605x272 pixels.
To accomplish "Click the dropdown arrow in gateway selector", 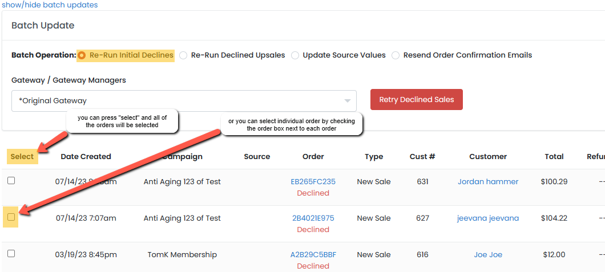I will tap(347, 102).
